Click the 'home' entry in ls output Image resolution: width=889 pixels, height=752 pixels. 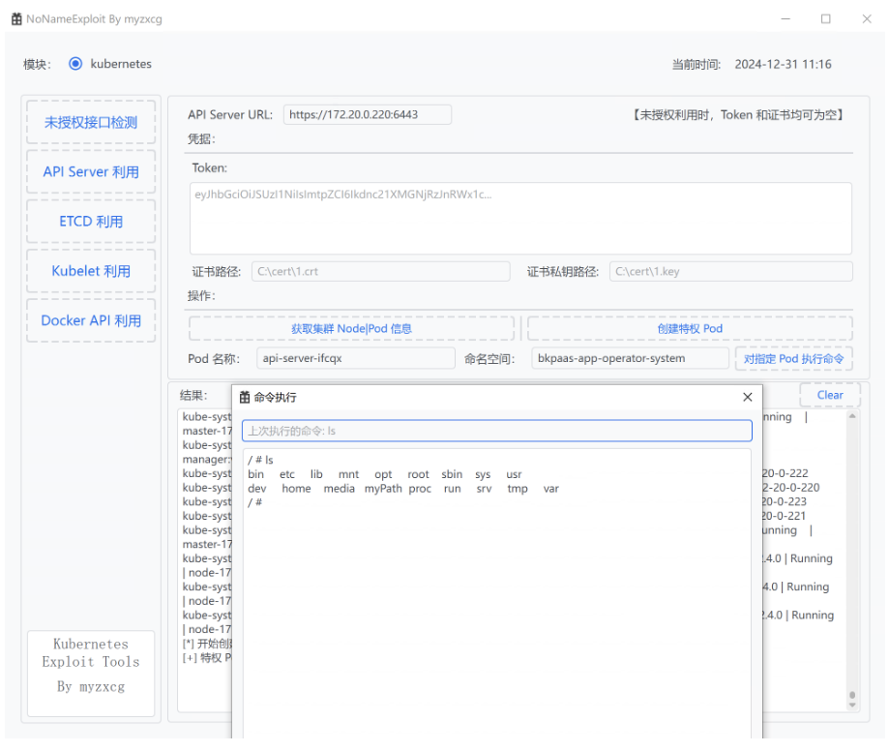point(297,489)
